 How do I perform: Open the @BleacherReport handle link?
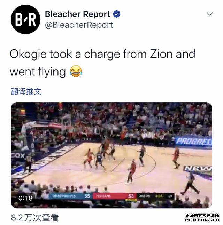[x=79, y=25]
